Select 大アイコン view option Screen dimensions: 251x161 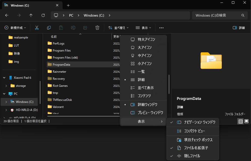coord(144,47)
